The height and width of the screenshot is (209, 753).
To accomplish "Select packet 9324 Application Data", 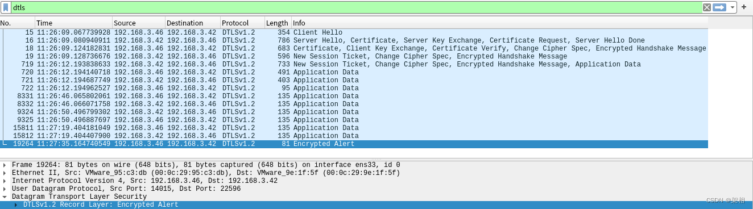I will [354, 112].
